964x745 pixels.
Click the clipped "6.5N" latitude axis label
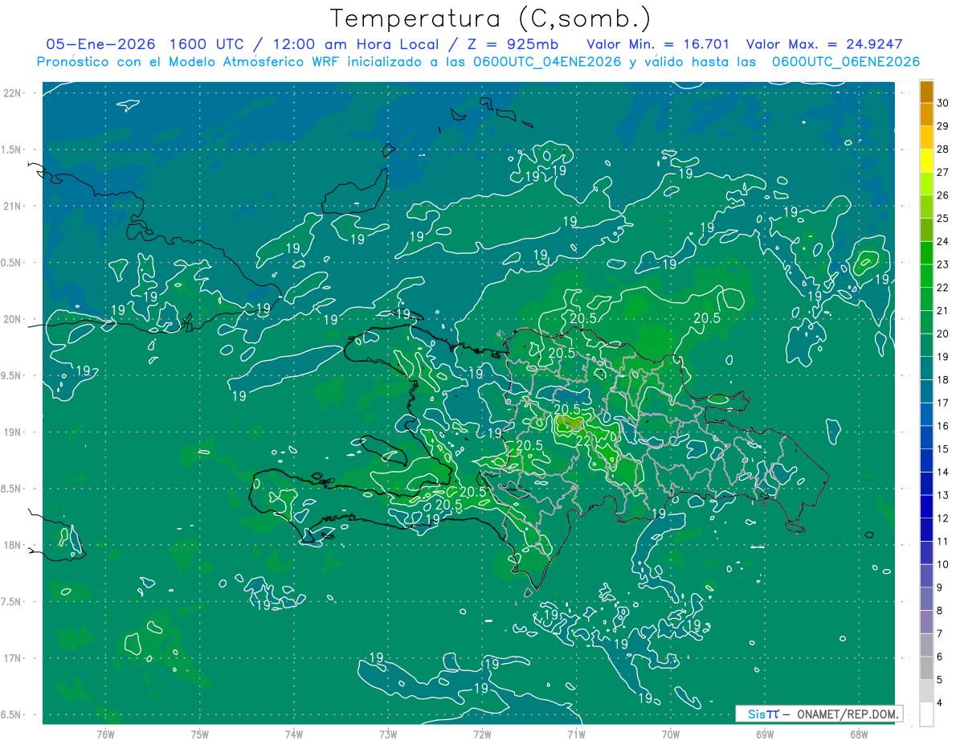12,714
